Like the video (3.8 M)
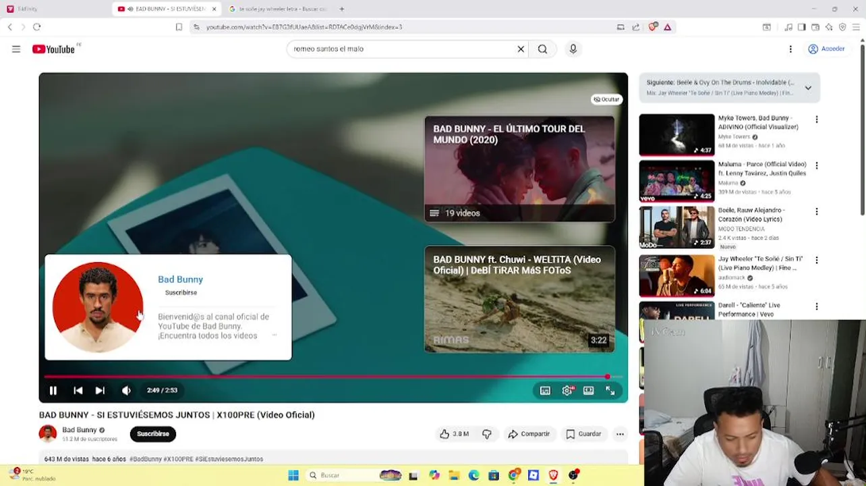Image resolution: width=866 pixels, height=486 pixels. [454, 434]
